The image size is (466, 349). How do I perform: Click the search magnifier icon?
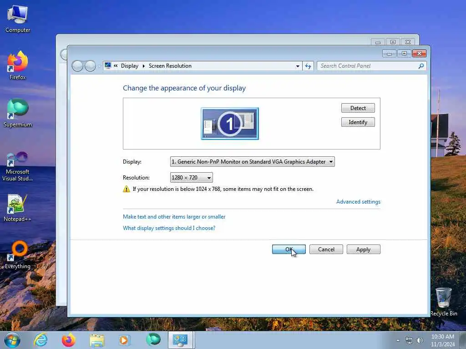(421, 66)
